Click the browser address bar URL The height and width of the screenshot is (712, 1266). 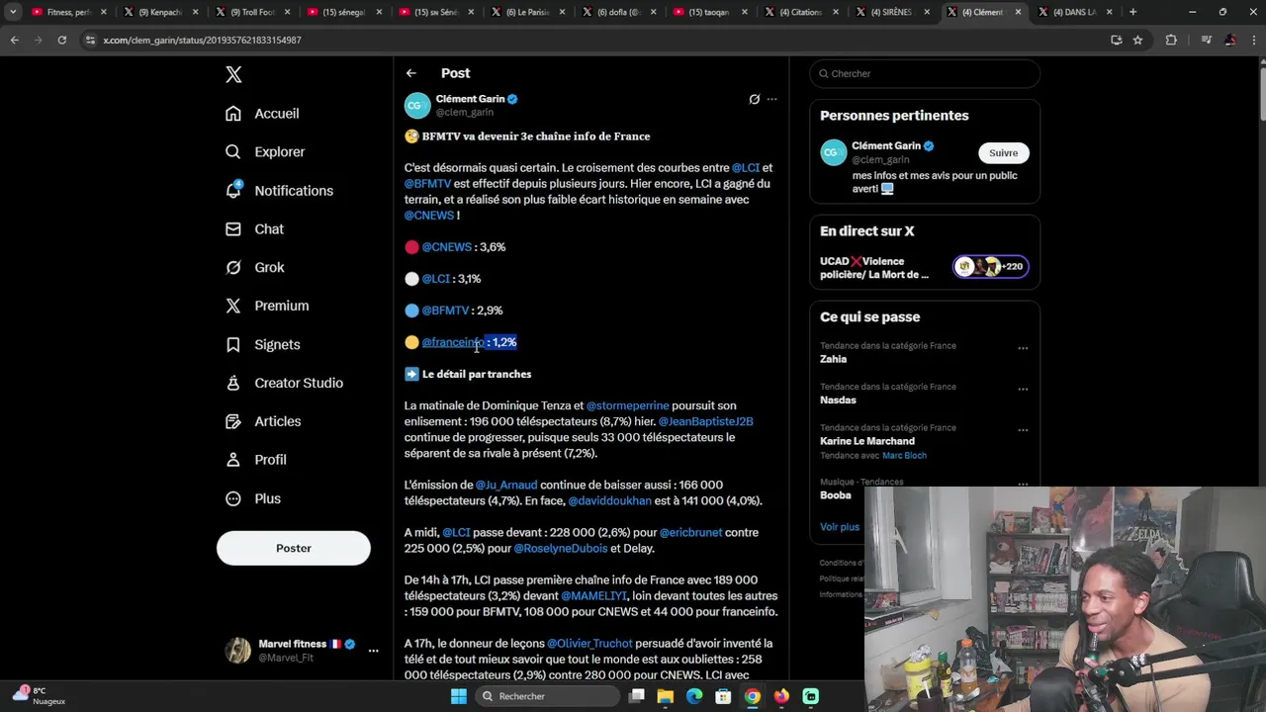pos(202,40)
